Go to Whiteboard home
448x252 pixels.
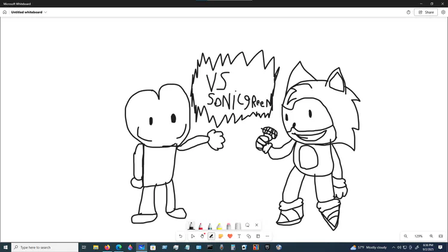coord(5,13)
